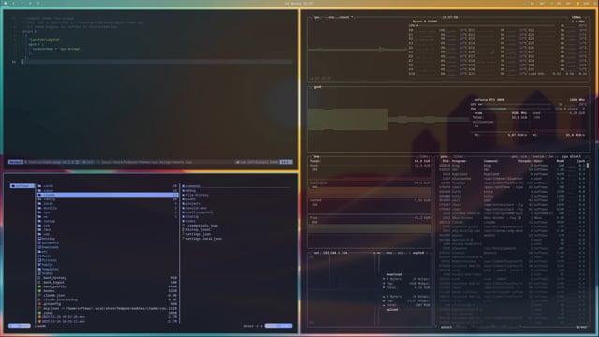Switch network interface enp5s0 in btop

(418, 253)
